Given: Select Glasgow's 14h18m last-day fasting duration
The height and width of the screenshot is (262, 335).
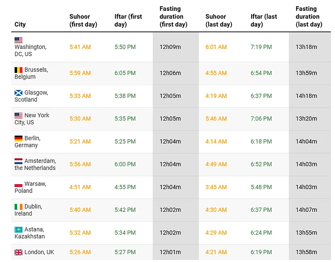Looking at the screenshot, I should (x=306, y=96).
